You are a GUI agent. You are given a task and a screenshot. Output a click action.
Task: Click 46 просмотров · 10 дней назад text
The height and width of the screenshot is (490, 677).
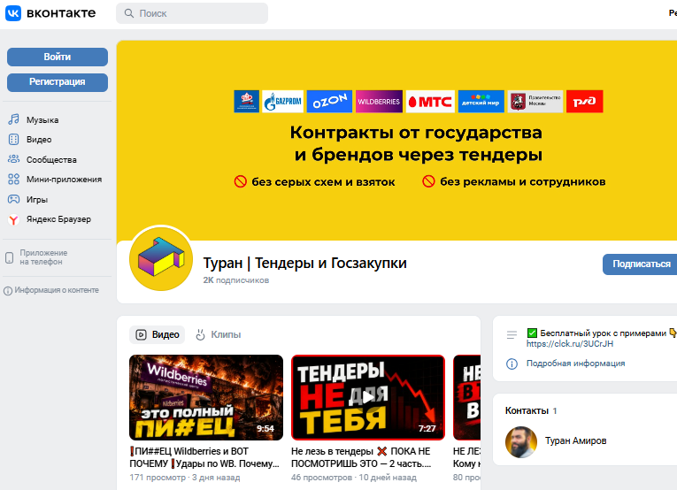click(354, 478)
